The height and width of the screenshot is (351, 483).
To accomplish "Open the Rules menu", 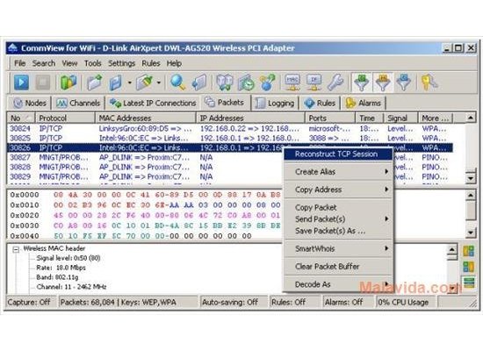I will [151, 63].
